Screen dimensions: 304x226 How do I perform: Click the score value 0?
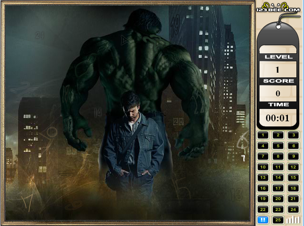(277, 93)
